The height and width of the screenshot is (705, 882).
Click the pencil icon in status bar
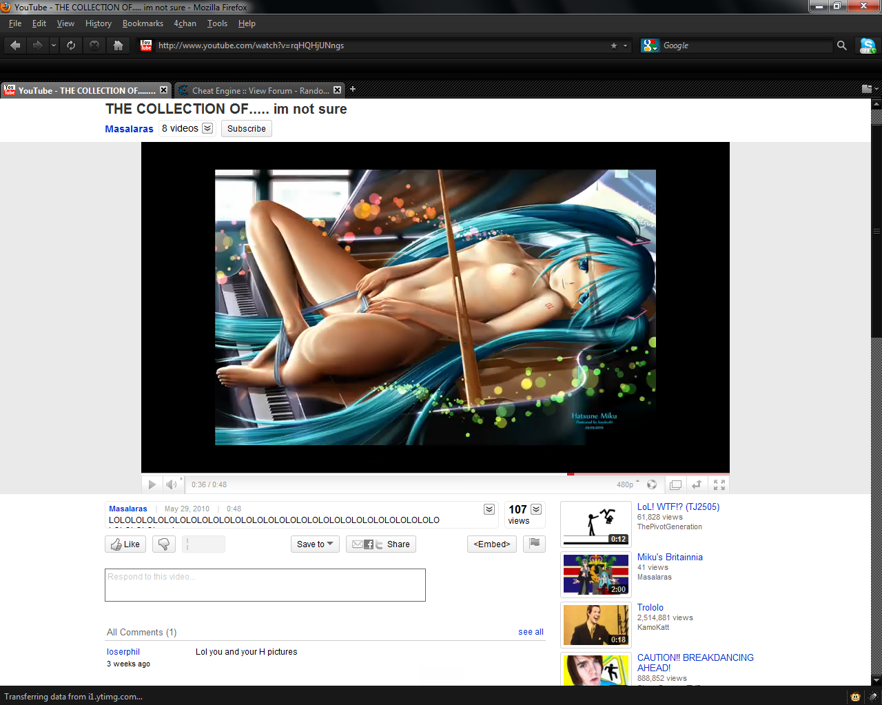(x=873, y=697)
